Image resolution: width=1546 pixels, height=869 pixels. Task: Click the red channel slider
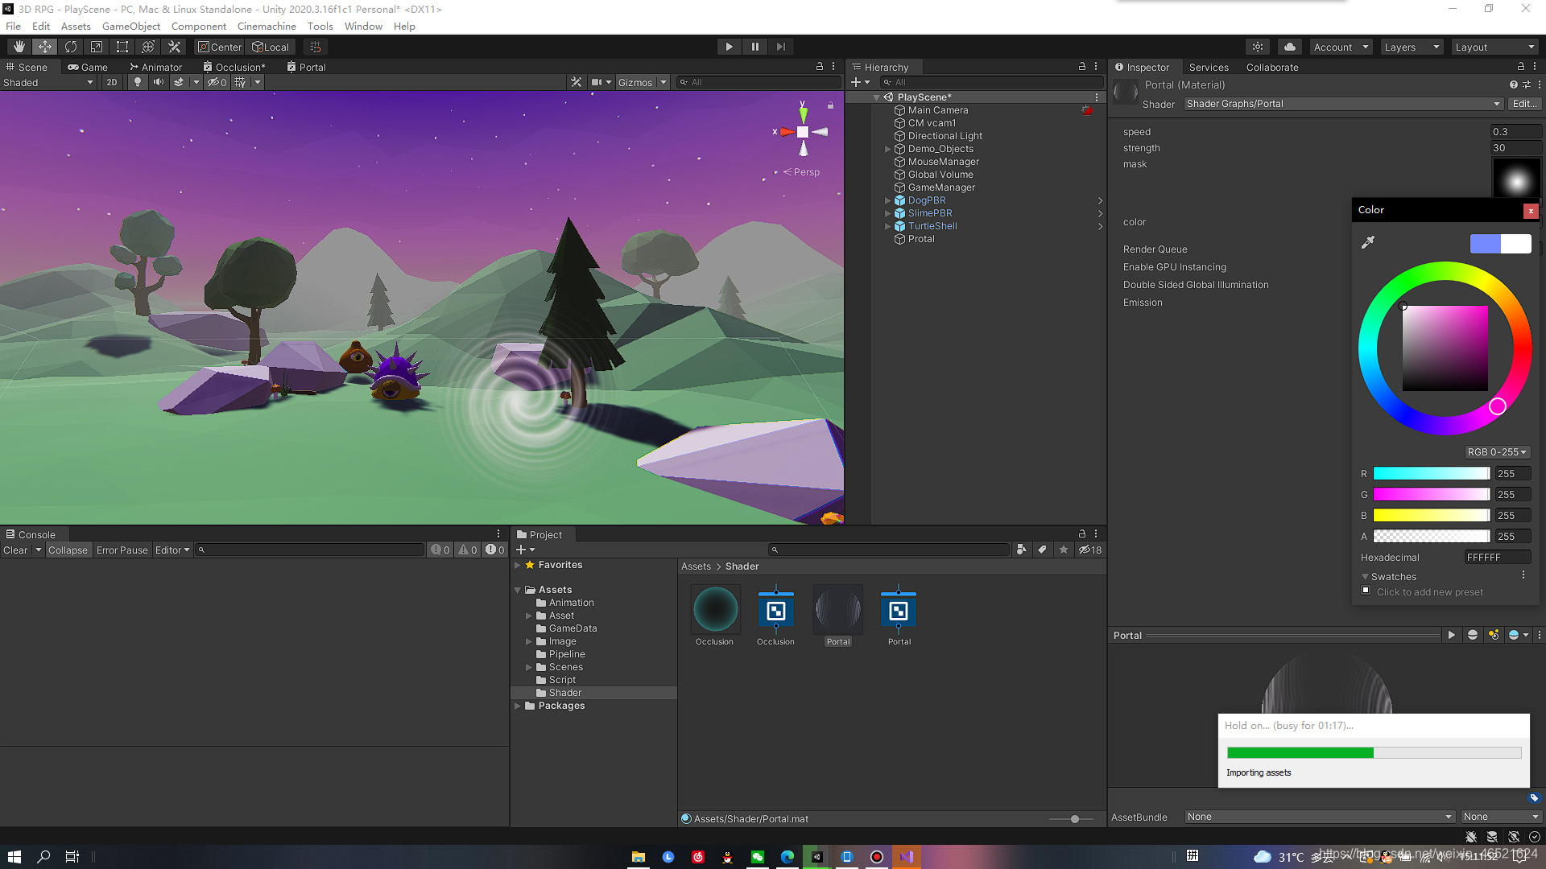[1431, 474]
